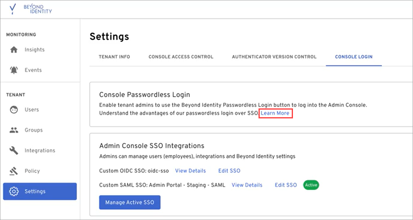Edit SSO for the oidc-sso integration
The width and height of the screenshot is (413, 220).
tap(229, 171)
